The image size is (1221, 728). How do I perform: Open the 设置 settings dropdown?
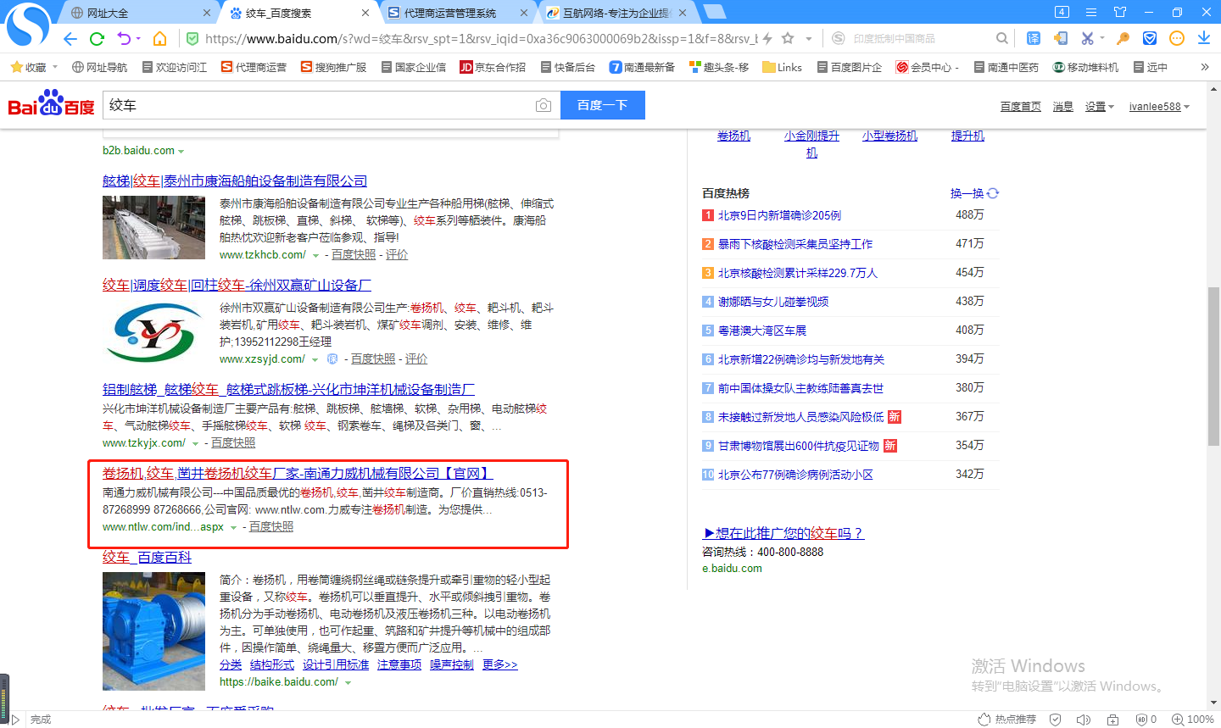(1099, 107)
